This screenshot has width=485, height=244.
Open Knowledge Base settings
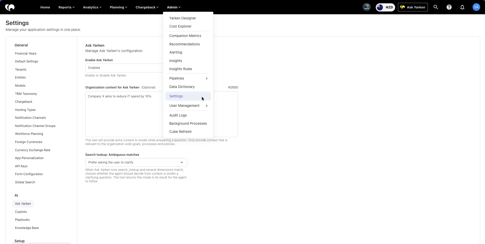(27, 228)
